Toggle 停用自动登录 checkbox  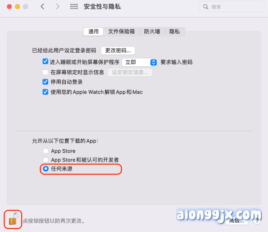click(x=45, y=82)
